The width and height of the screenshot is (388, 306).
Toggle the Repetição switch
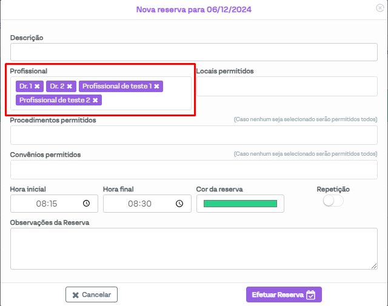333,201
